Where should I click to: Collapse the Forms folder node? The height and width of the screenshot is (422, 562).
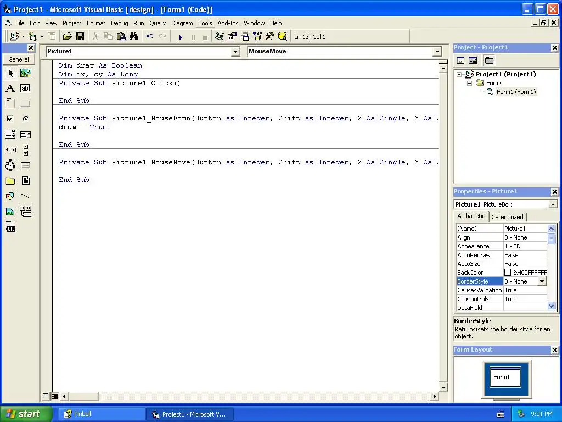click(x=469, y=83)
